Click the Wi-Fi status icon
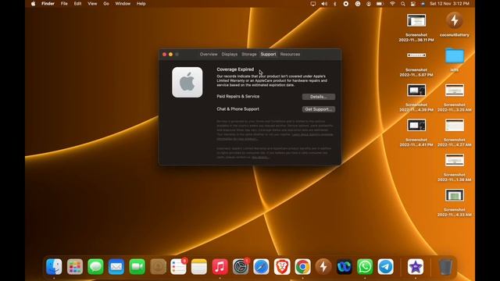Screen dimensions: 500x281 coord(392,4)
